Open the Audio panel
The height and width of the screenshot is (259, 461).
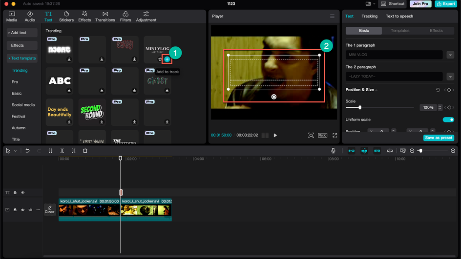[x=30, y=17]
